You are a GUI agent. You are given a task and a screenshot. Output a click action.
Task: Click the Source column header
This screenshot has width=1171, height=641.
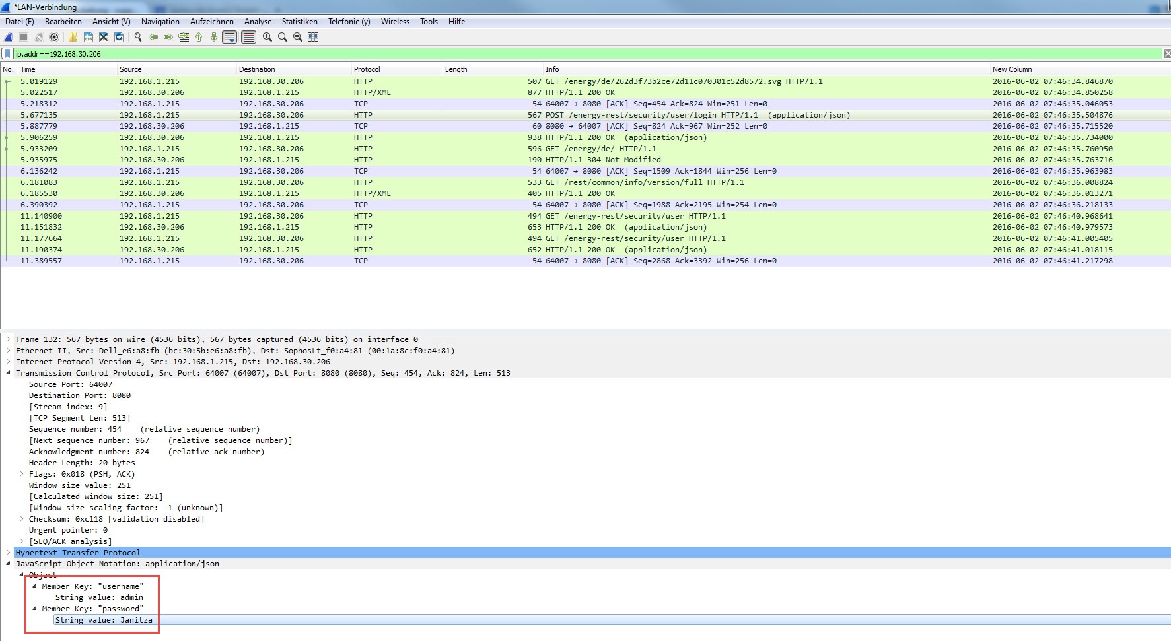130,69
